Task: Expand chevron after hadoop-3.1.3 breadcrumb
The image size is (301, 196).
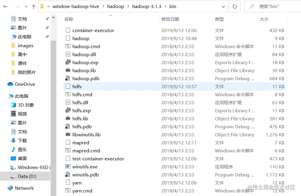Action: [x=166, y=6]
